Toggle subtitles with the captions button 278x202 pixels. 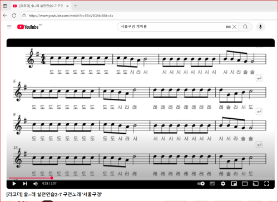(212, 184)
